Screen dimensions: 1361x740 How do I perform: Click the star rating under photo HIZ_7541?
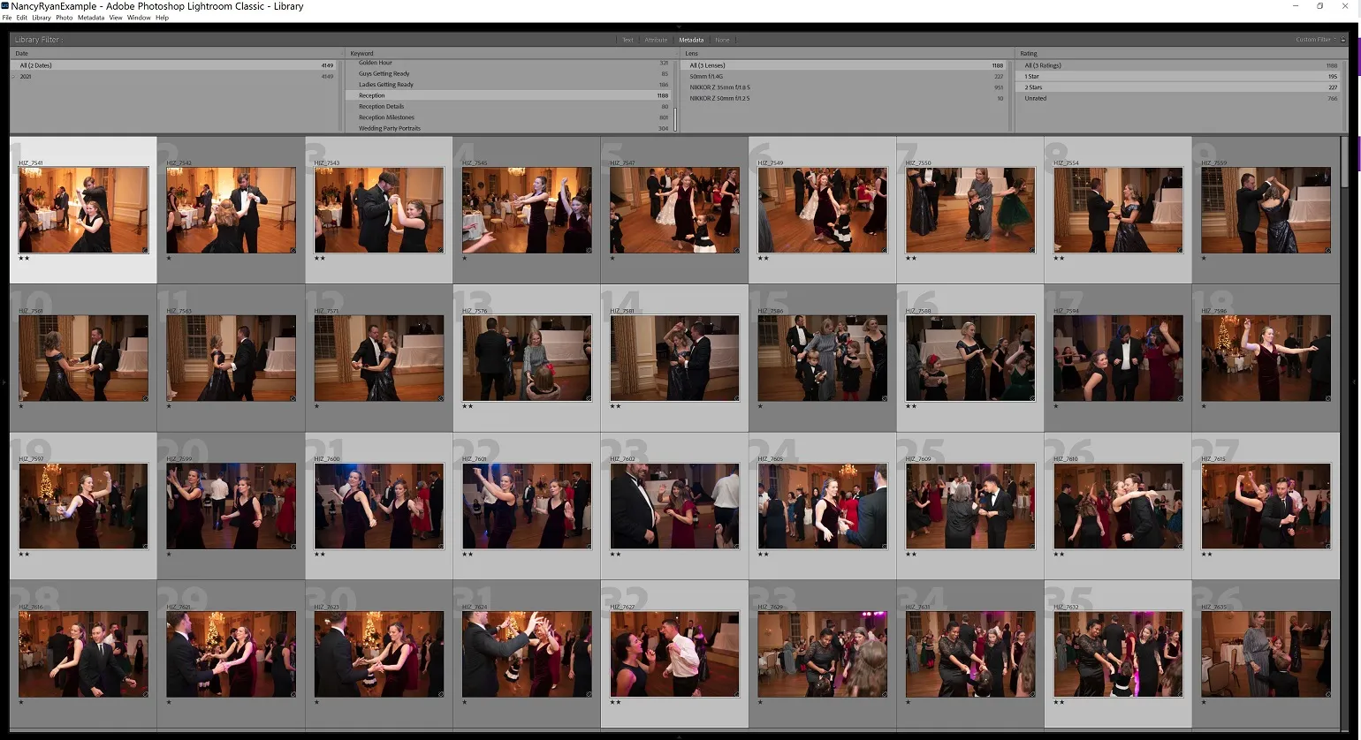[24, 259]
